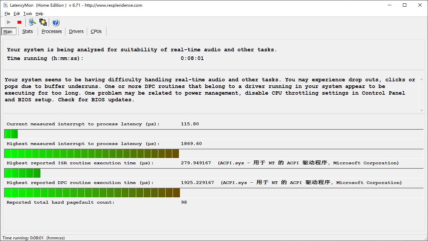This screenshot has width=428, height=241.
Task: Select the Main tab
Action: point(8,32)
